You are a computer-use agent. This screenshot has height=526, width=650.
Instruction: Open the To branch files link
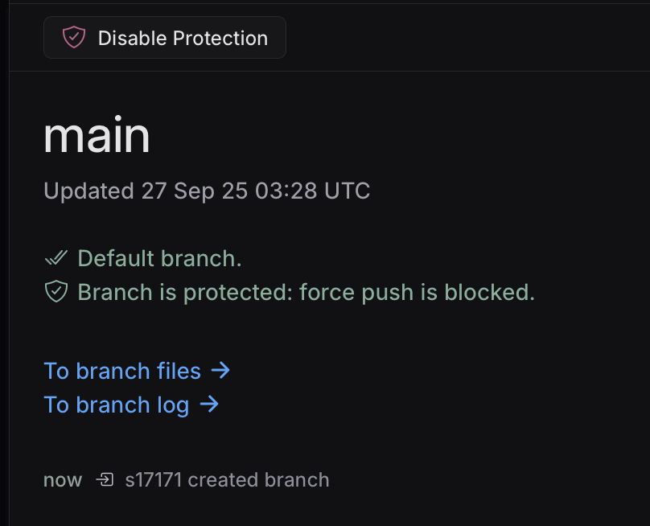coord(122,371)
